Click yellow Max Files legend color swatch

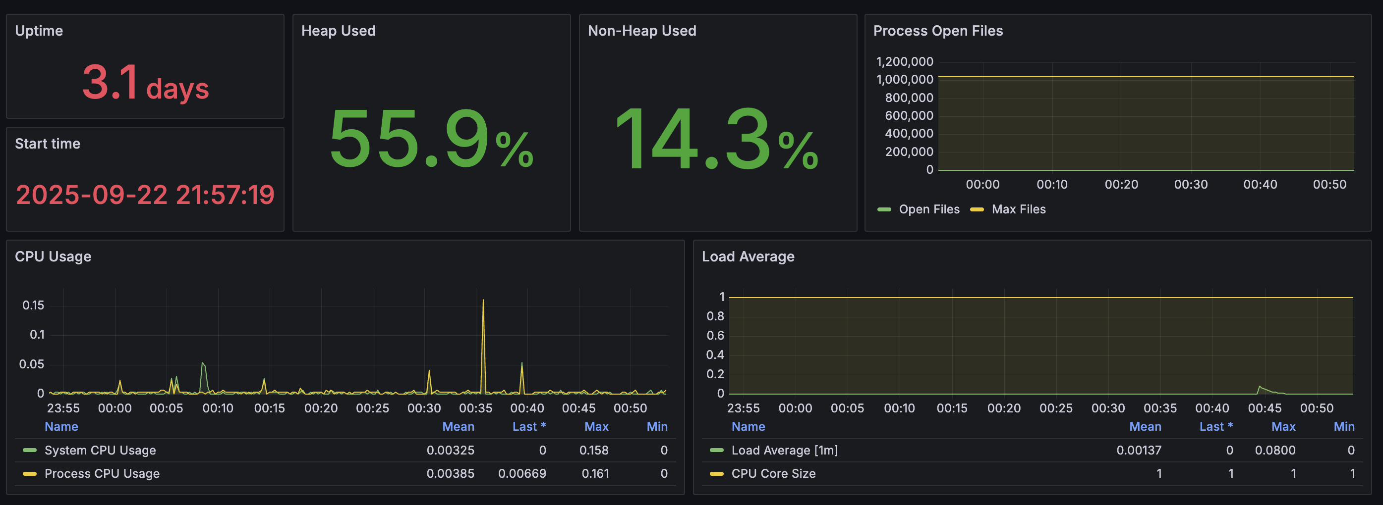pos(977,209)
